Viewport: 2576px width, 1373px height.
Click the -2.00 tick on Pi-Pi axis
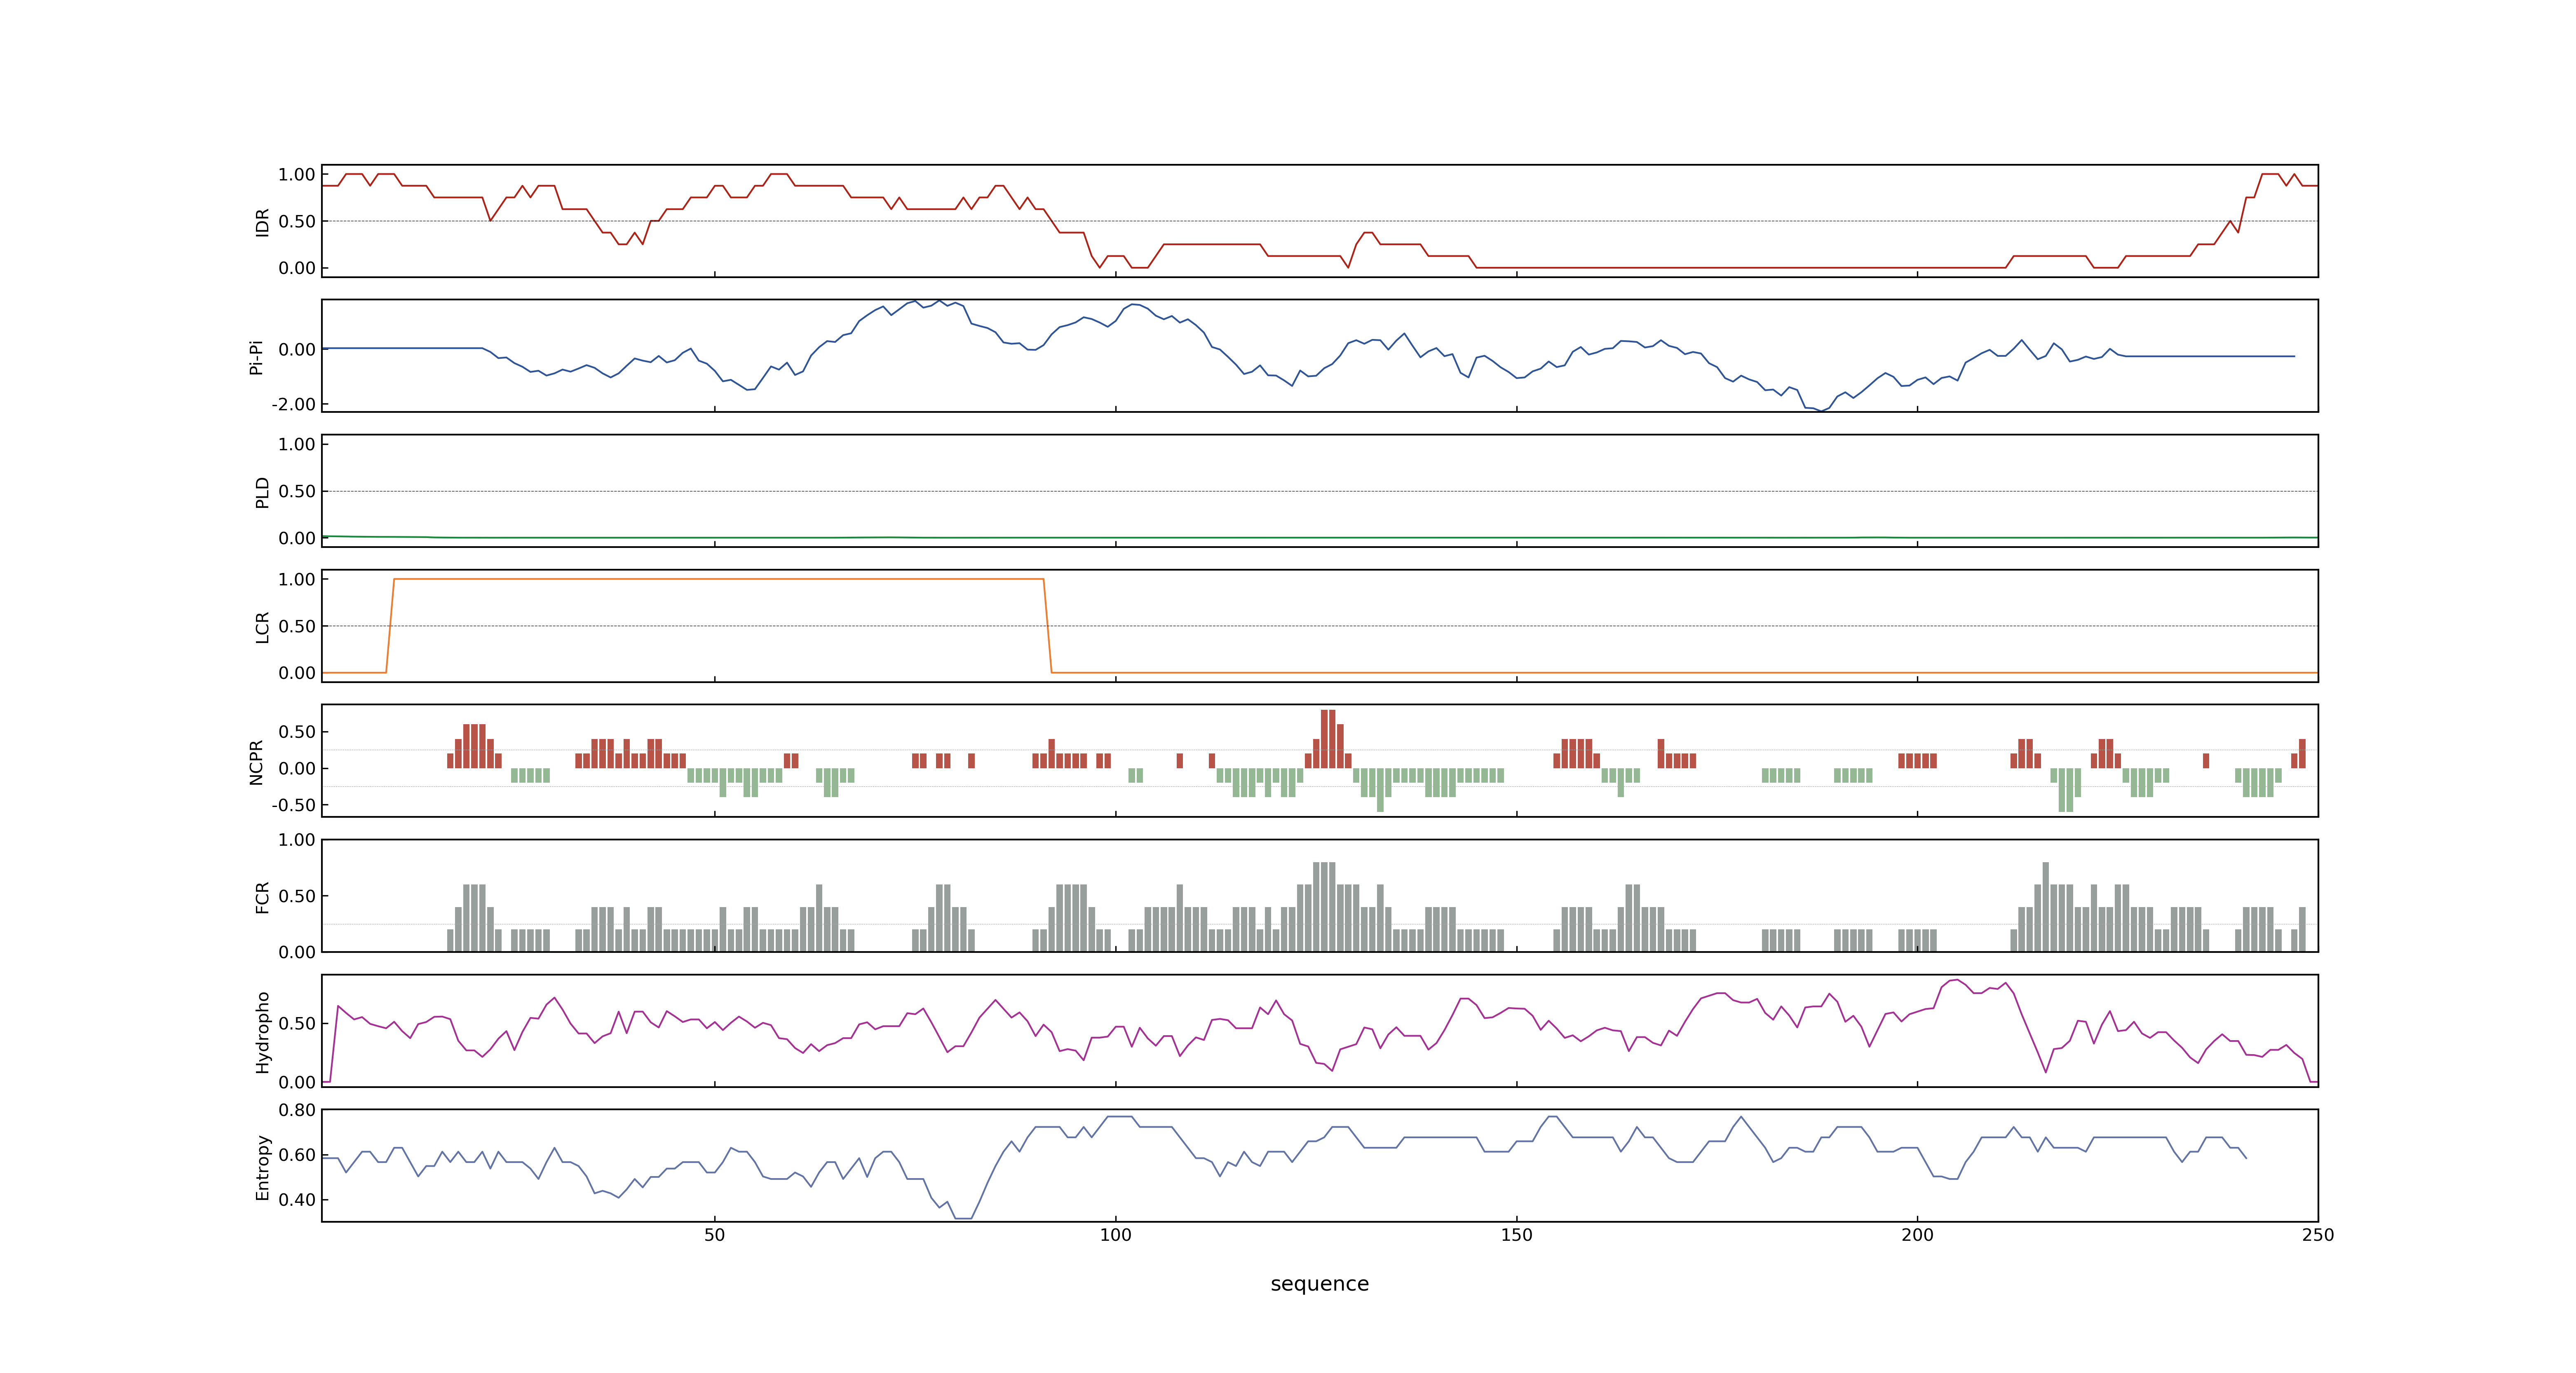click(293, 405)
